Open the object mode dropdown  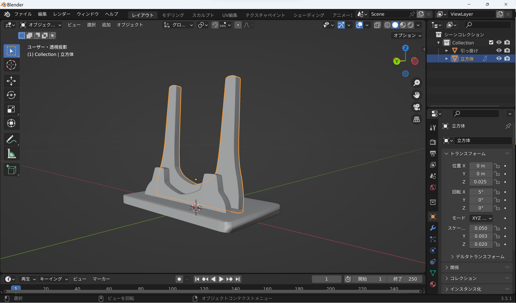[41, 25]
